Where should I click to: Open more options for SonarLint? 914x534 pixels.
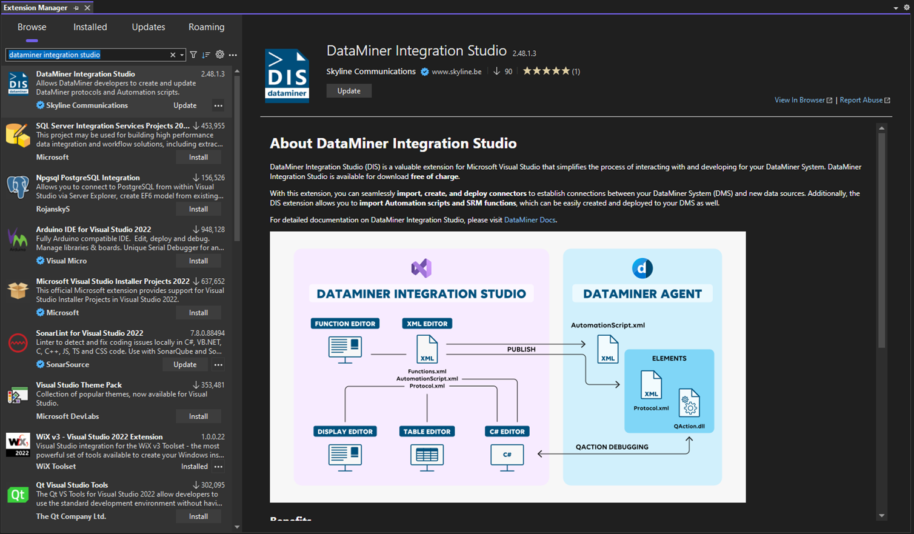pos(218,365)
